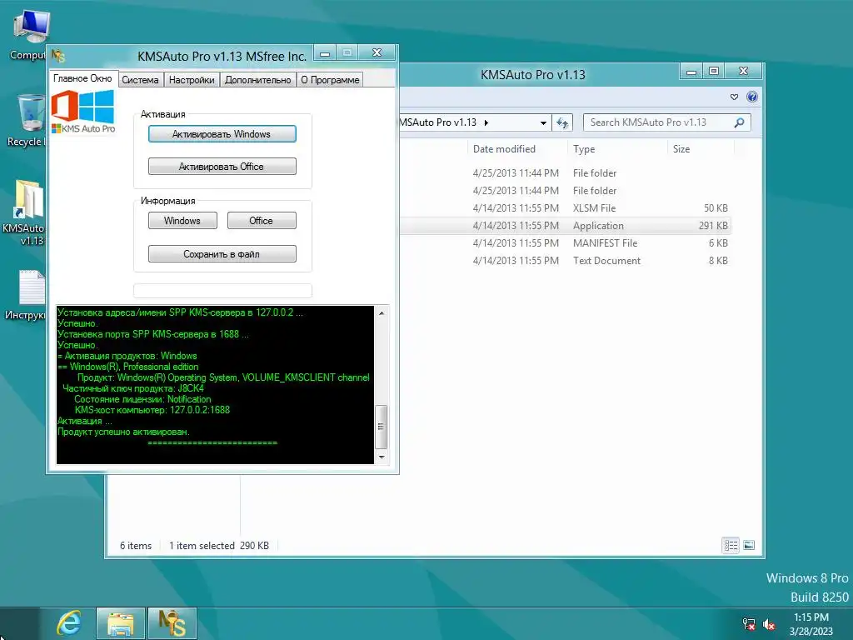Screen dimensions: 853x640
Task: Click the Активировать Office button
Action: pos(222,167)
